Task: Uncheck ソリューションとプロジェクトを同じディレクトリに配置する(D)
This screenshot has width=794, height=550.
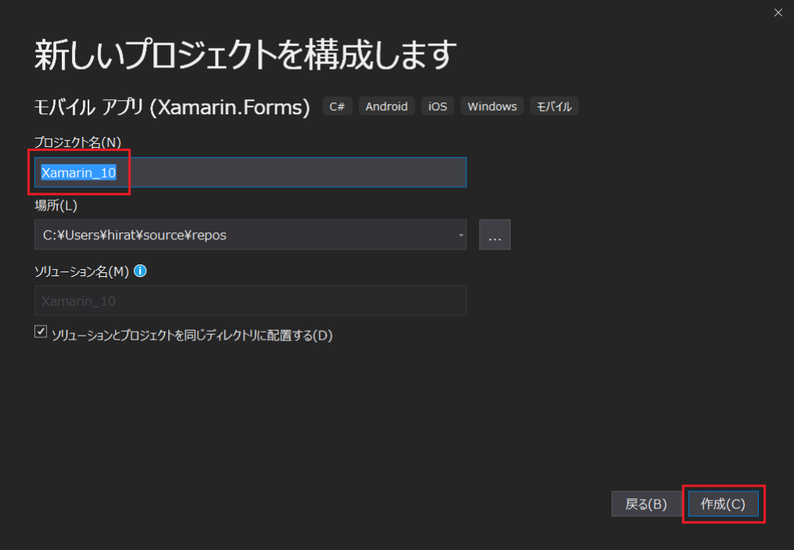Action: coord(40,332)
